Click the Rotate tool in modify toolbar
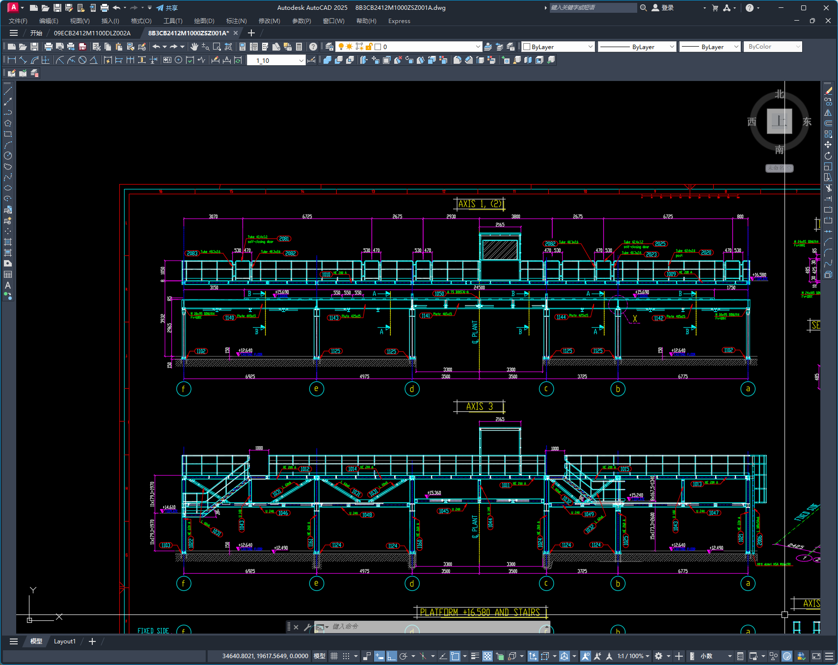Screen dimensions: 838x665 (828, 156)
